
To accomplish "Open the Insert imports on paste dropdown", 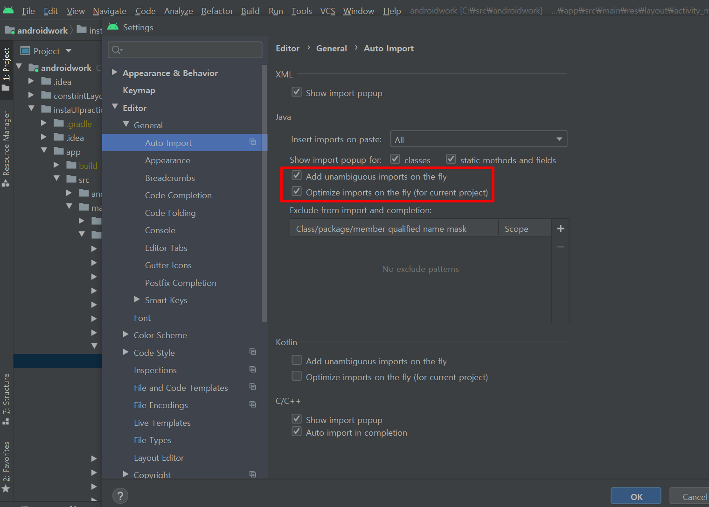I will pos(479,139).
